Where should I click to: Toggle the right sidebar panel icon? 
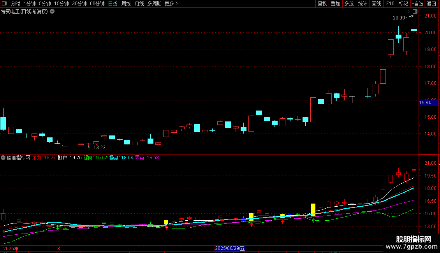(415, 12)
